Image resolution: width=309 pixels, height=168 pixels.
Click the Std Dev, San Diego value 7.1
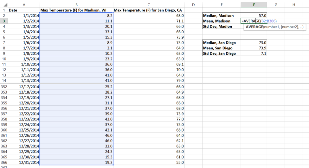click(x=254, y=53)
